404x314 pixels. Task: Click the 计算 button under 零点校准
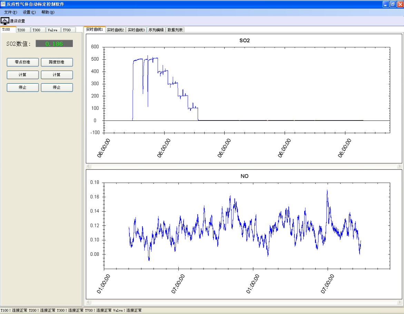[23, 75]
